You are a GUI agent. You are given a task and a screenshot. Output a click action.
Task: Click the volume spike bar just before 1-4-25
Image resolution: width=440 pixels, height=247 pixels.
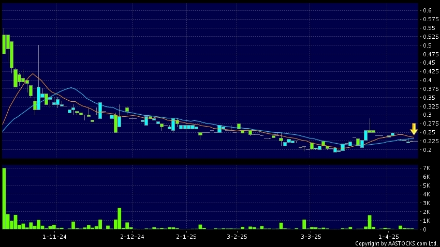click(x=370, y=222)
